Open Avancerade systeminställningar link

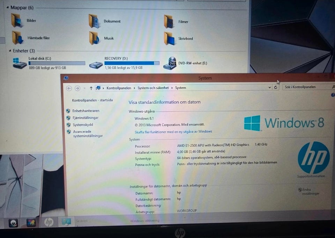88,134
